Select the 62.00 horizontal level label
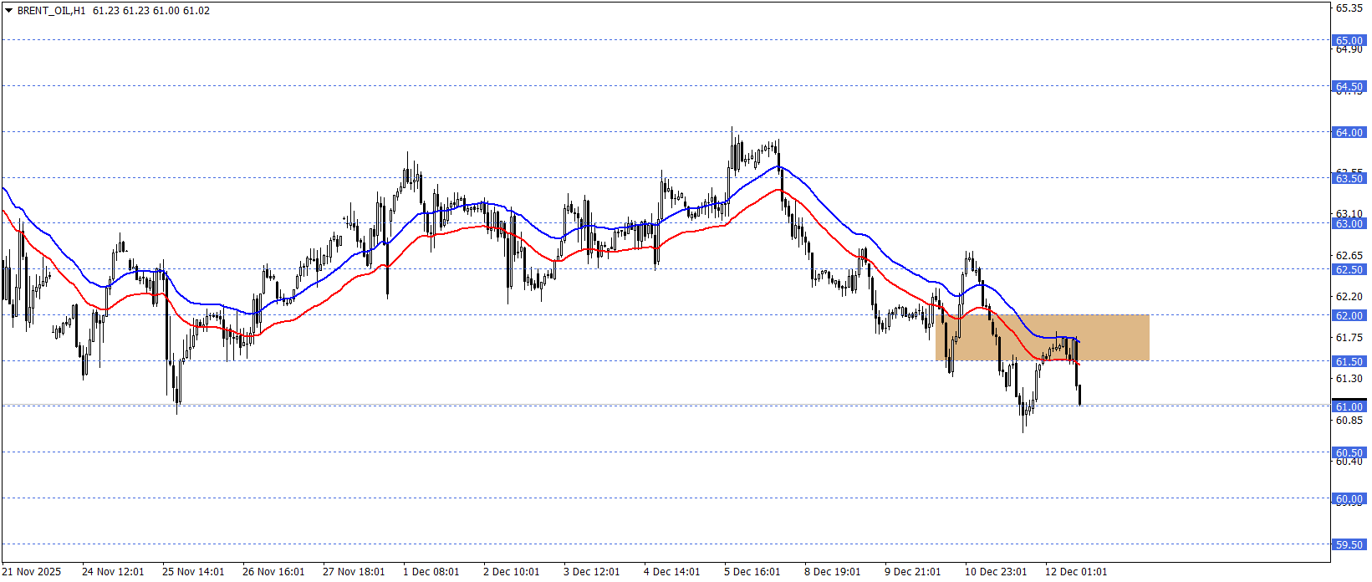 pyautogui.click(x=1349, y=315)
